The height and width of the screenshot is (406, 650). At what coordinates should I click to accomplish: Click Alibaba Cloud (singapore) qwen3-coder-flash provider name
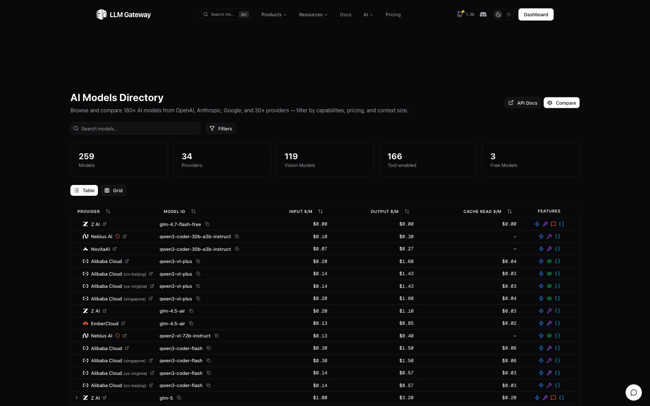tap(118, 360)
